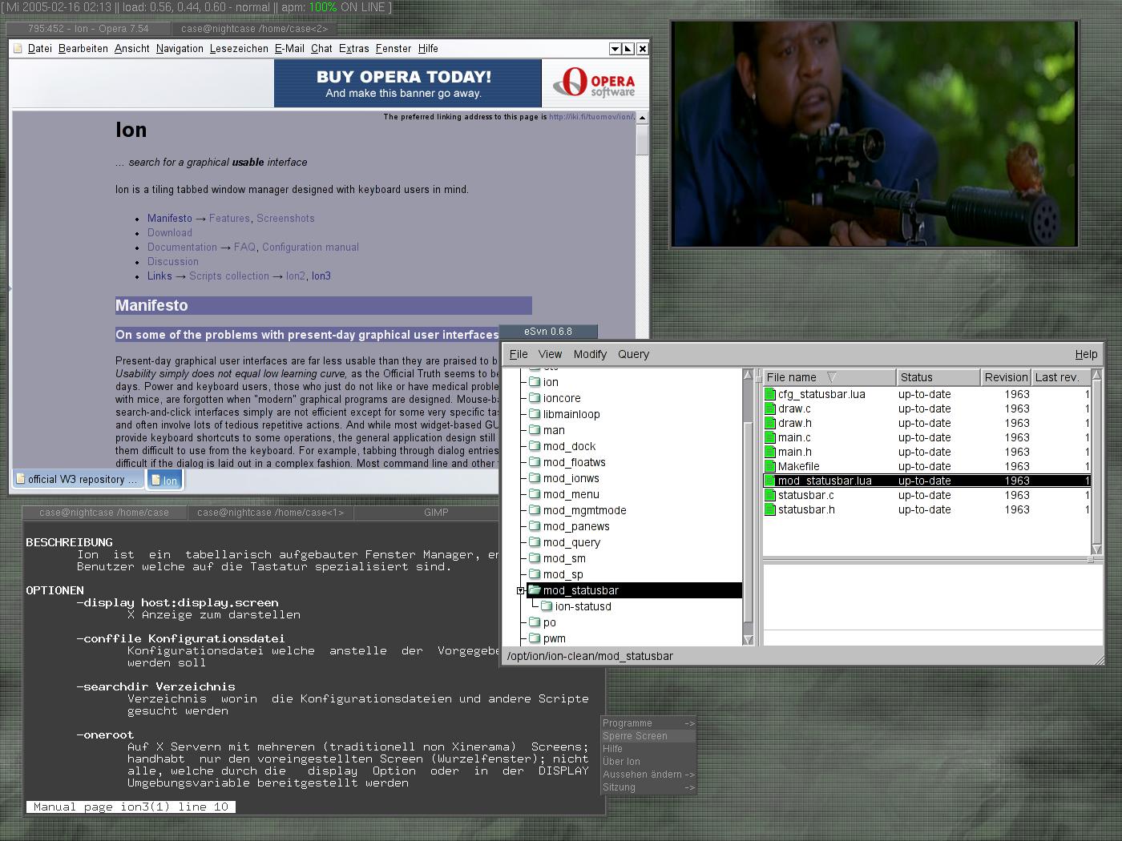Follow the Download link on the Ion page
Viewport: 1122px width, 841px height.
(x=169, y=233)
